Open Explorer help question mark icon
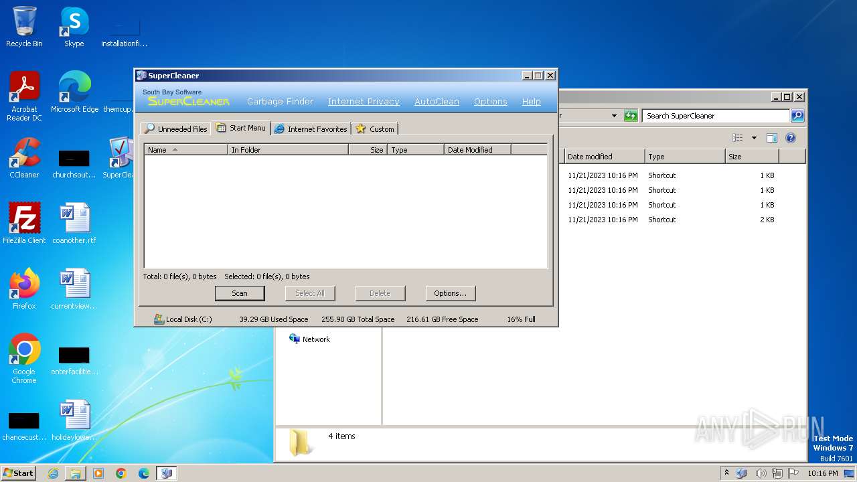The image size is (857, 482). tap(790, 138)
